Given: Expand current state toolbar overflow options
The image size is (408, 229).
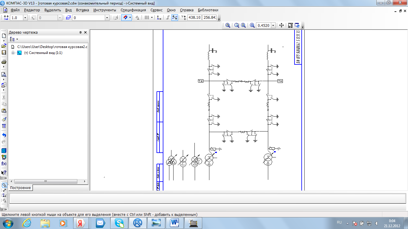Looking at the screenshot, I should 219,20.
